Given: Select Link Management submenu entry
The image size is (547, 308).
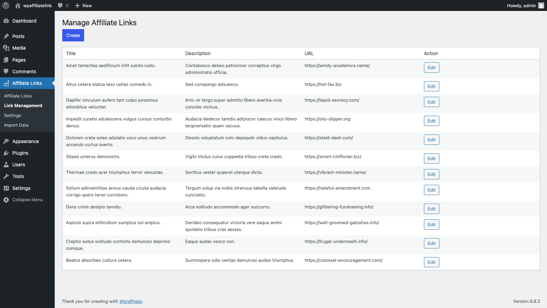Looking at the screenshot, I should 23,106.
